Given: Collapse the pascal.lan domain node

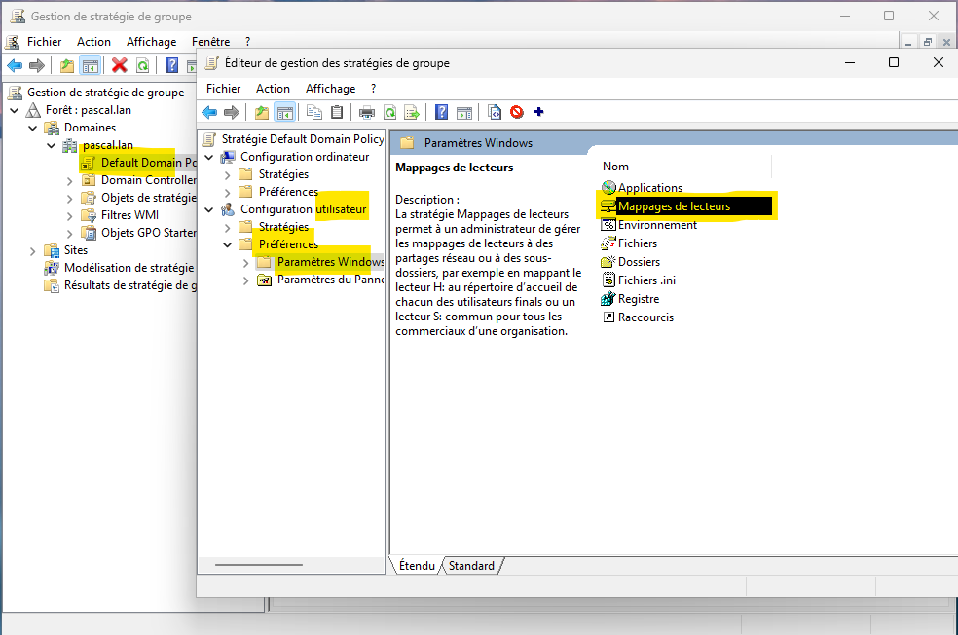Looking at the screenshot, I should tap(52, 145).
